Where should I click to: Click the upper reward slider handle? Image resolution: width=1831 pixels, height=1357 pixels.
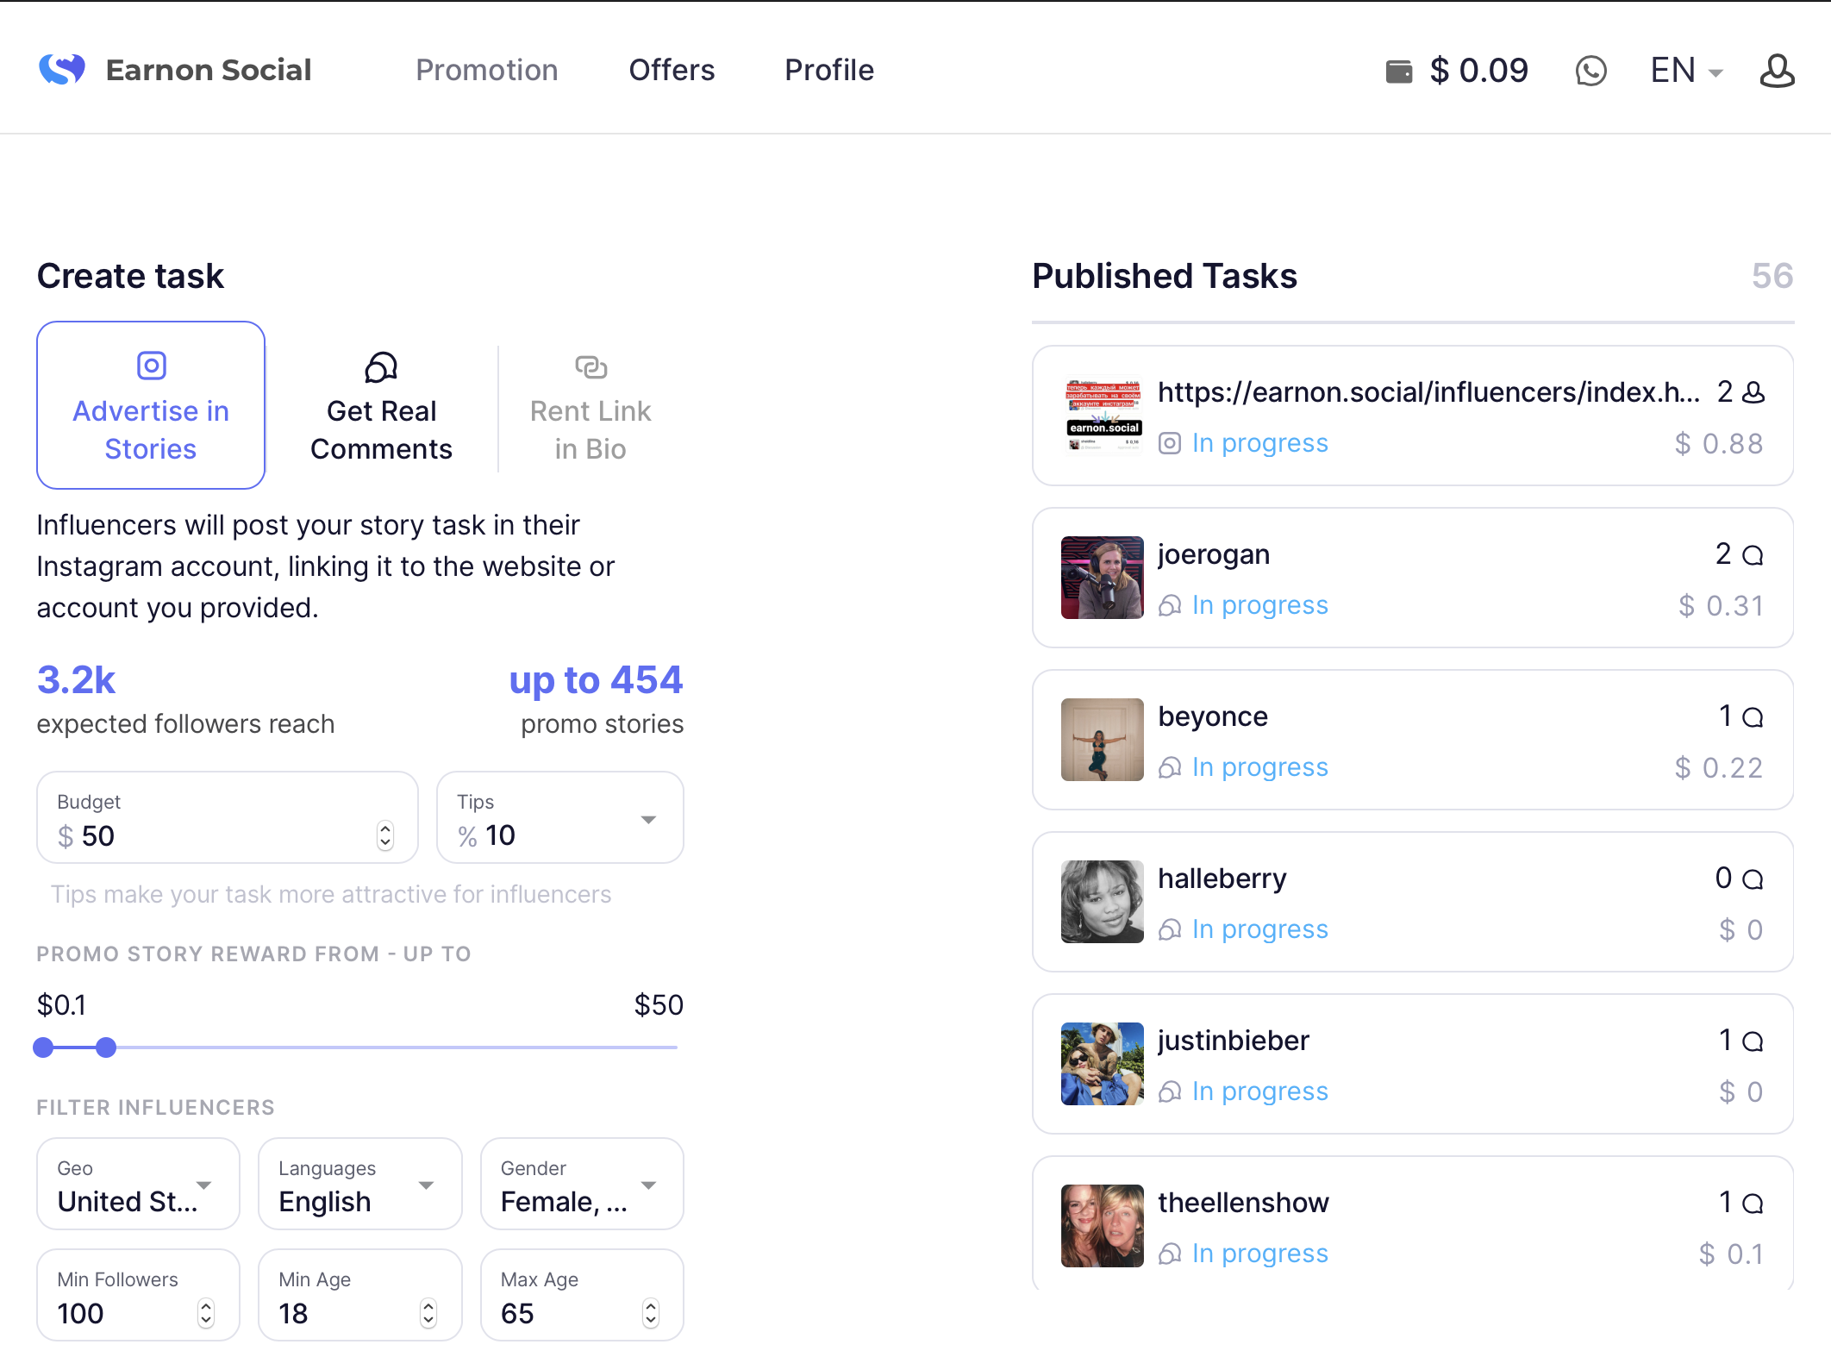tap(106, 1047)
